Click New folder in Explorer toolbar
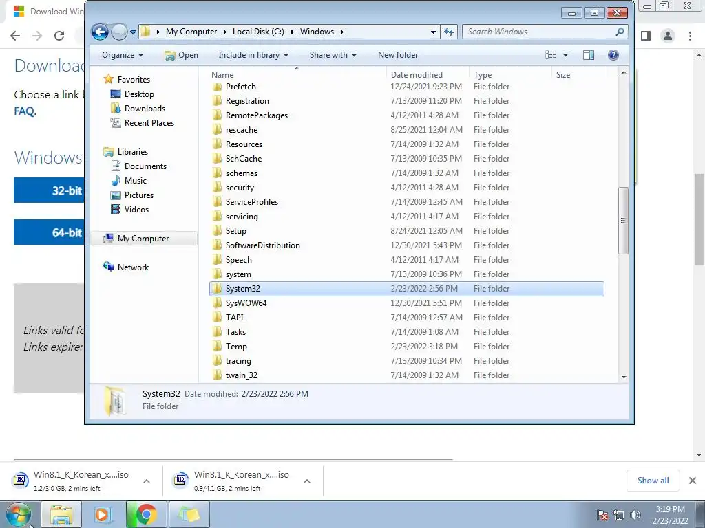 coord(398,55)
